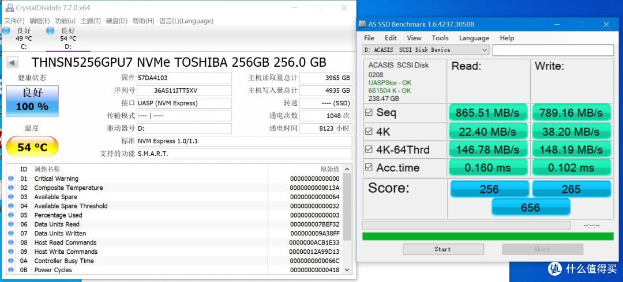Select the D: drive status orb
This screenshot has width=623, height=282.
coord(50,31)
